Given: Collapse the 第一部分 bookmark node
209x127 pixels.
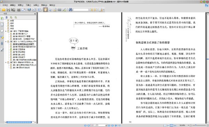Looking at the screenshot, I should [x=6, y=31].
